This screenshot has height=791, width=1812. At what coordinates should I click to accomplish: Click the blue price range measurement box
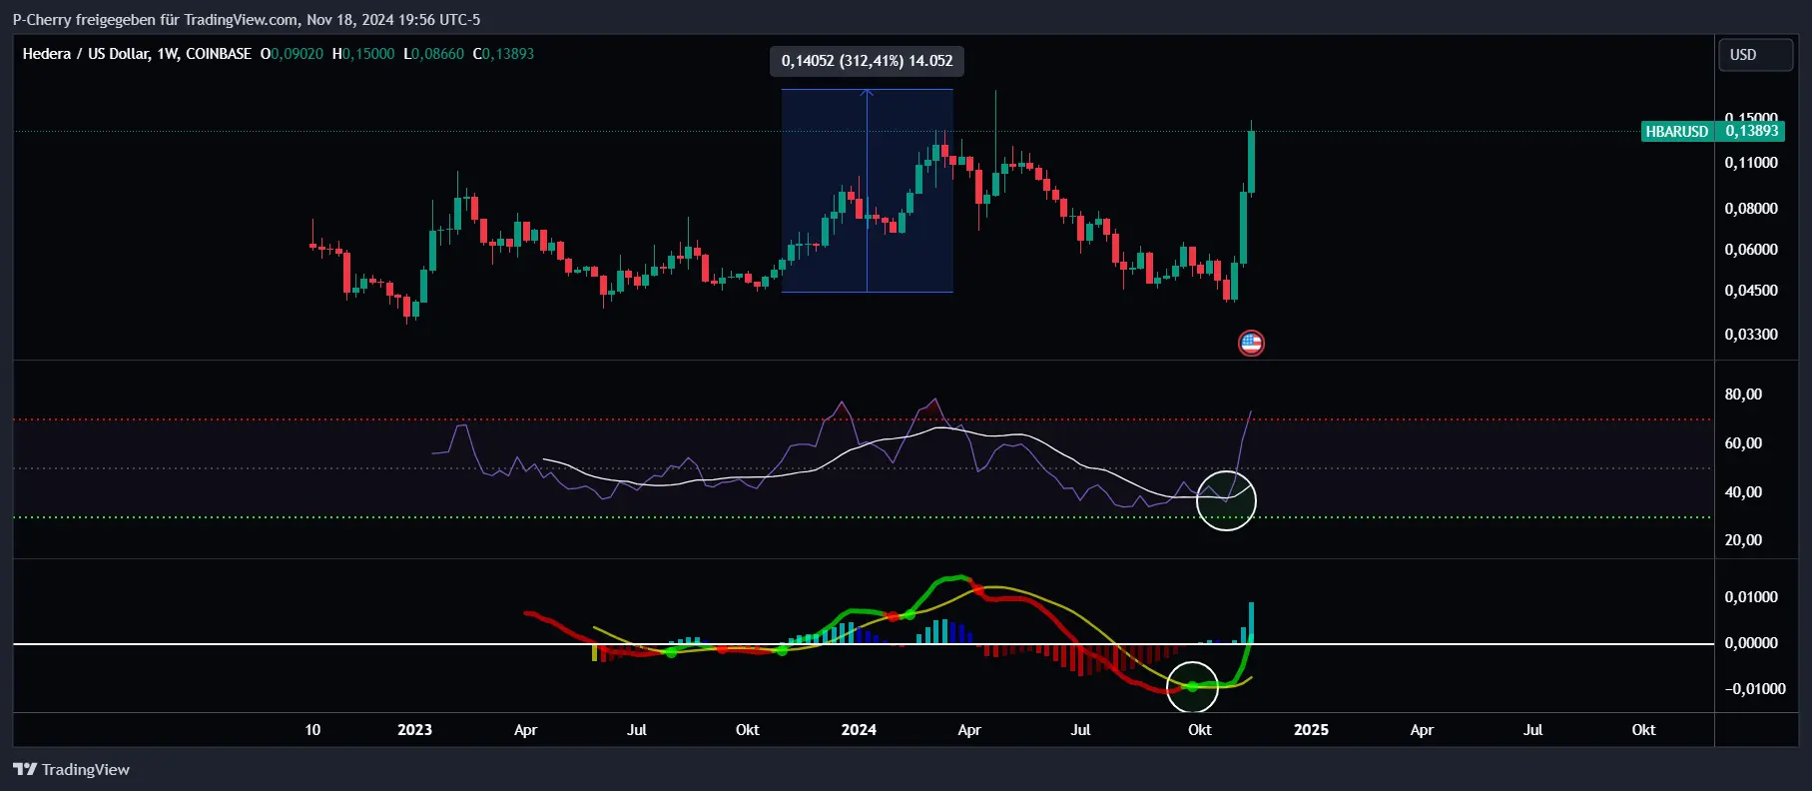tap(867, 191)
